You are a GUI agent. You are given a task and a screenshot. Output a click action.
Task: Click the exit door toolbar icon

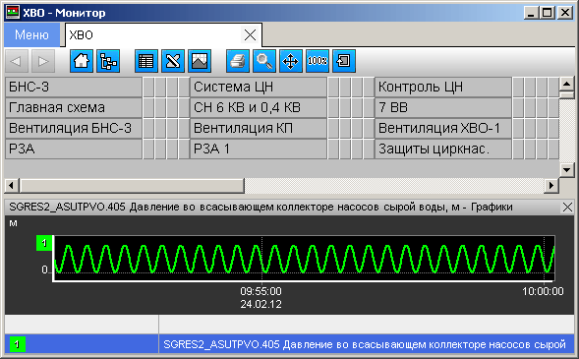(344, 61)
